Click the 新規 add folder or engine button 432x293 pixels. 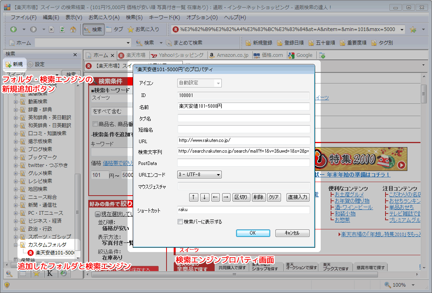[x=14, y=64]
